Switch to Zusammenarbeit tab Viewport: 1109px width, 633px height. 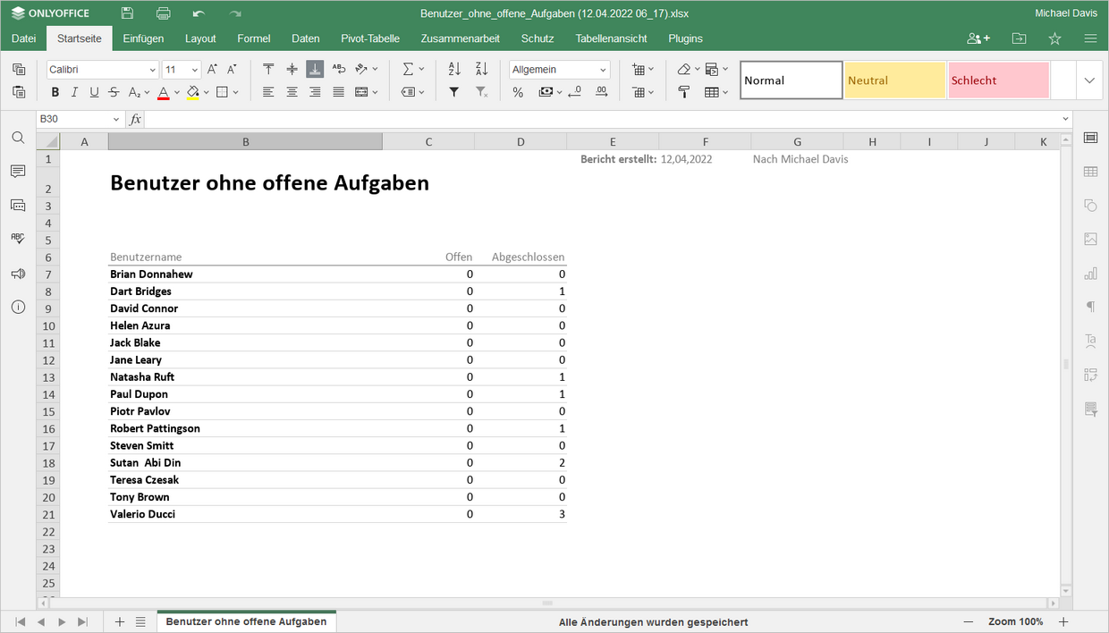tap(460, 38)
